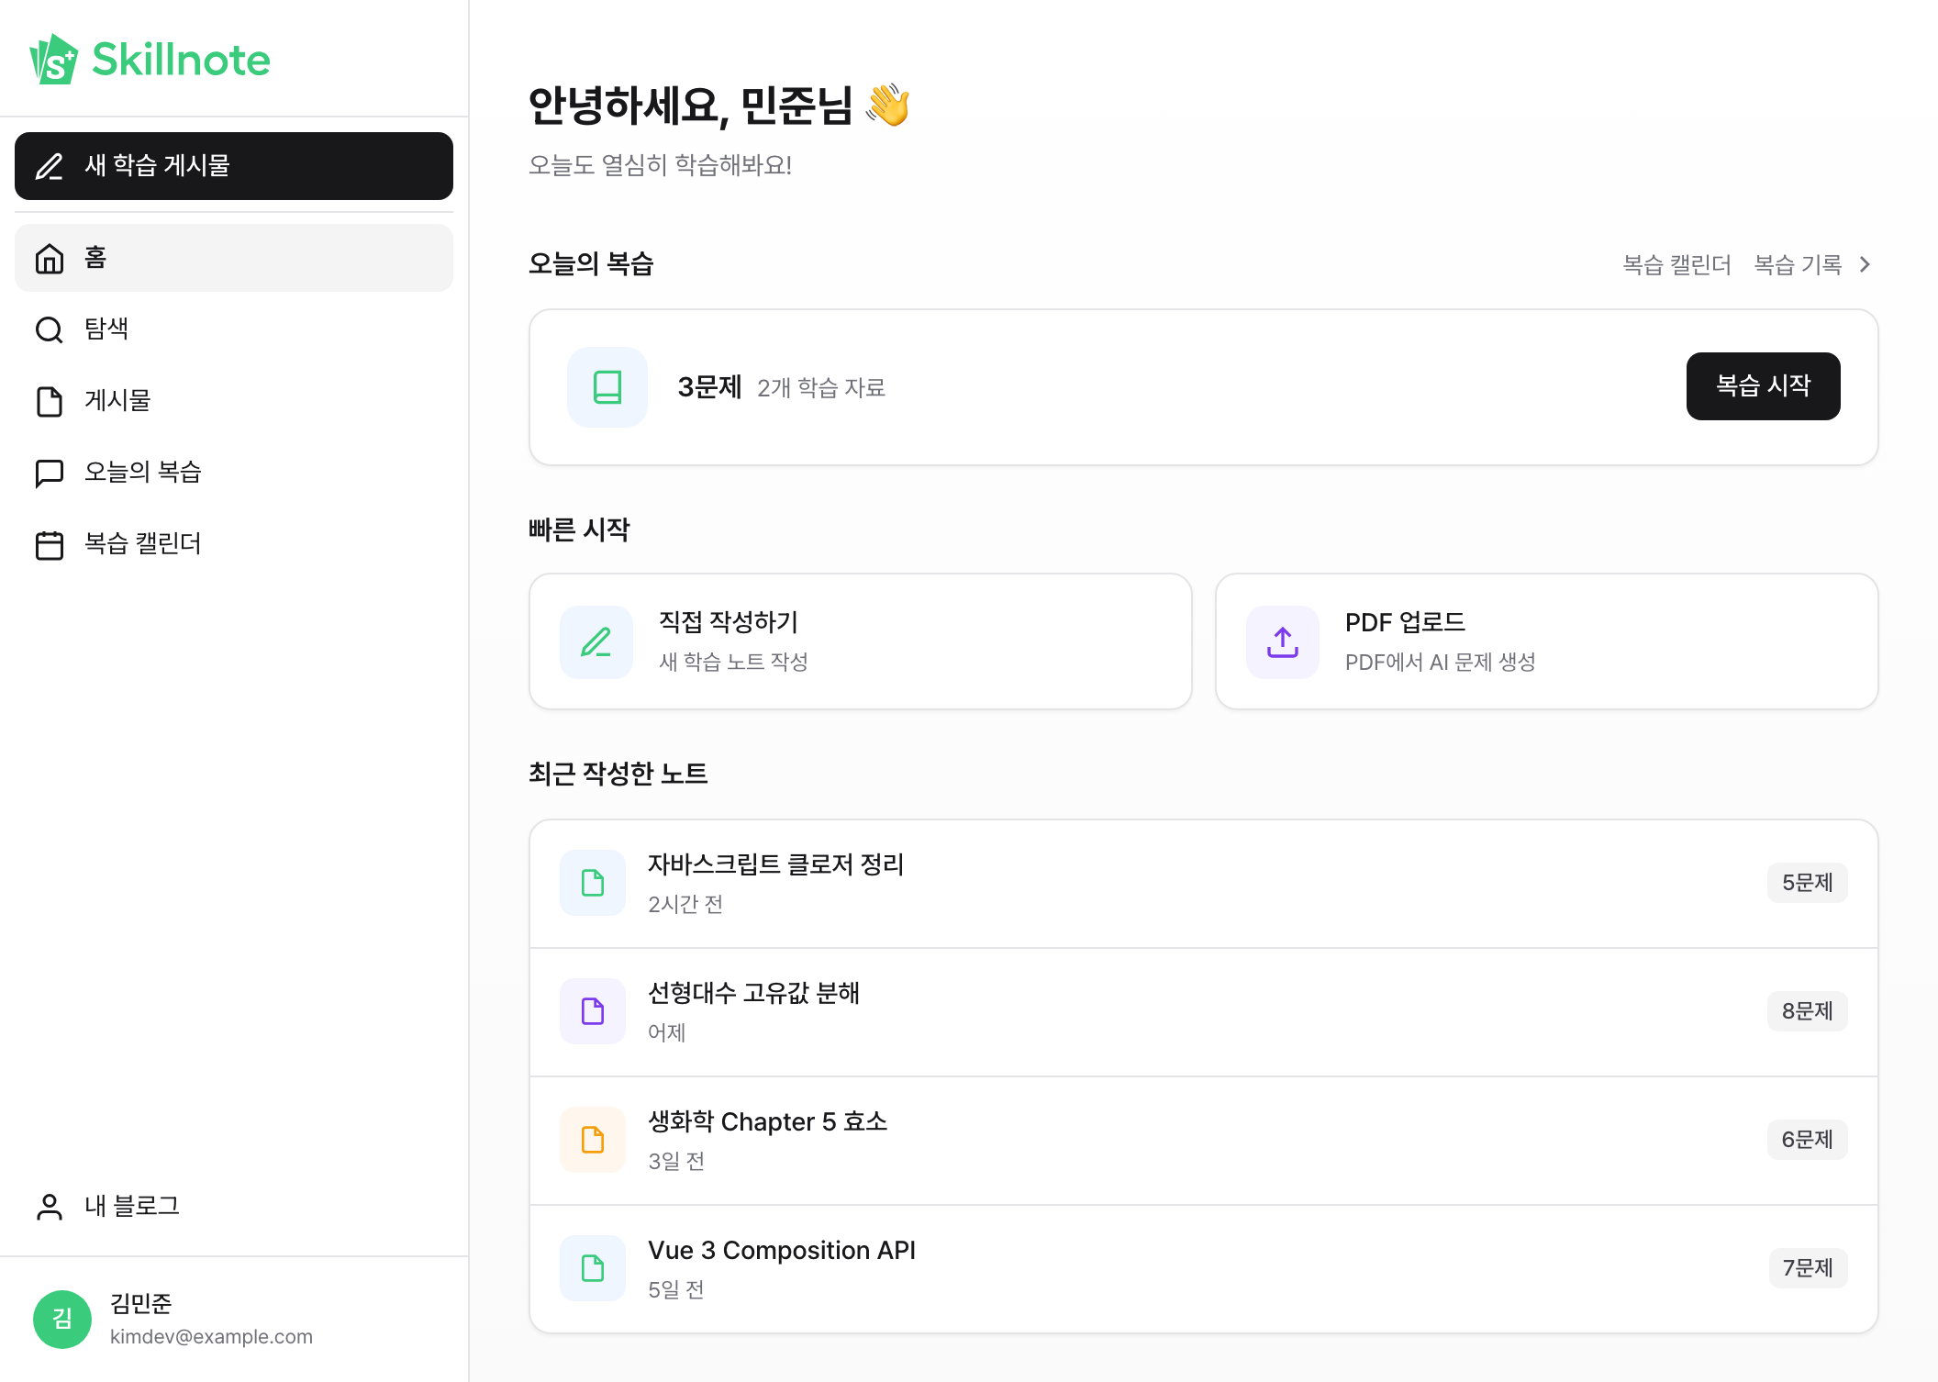
Task: Click the orange file icon for 생화학 note
Action: 593,1140
